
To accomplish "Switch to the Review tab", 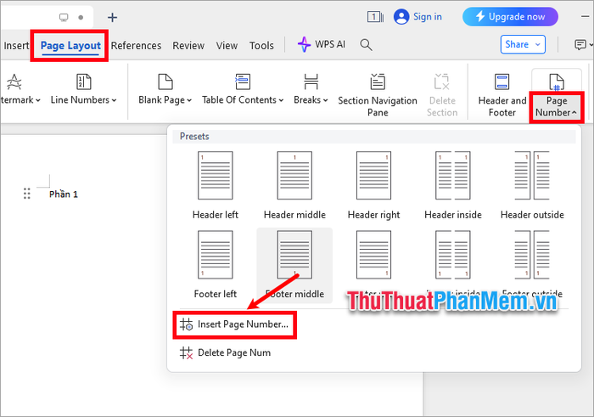I will tap(188, 46).
